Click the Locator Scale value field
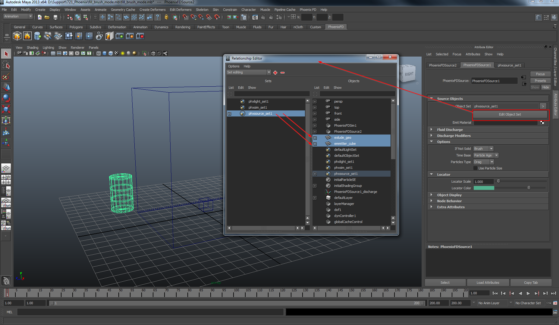The width and height of the screenshot is (559, 325). 483,181
